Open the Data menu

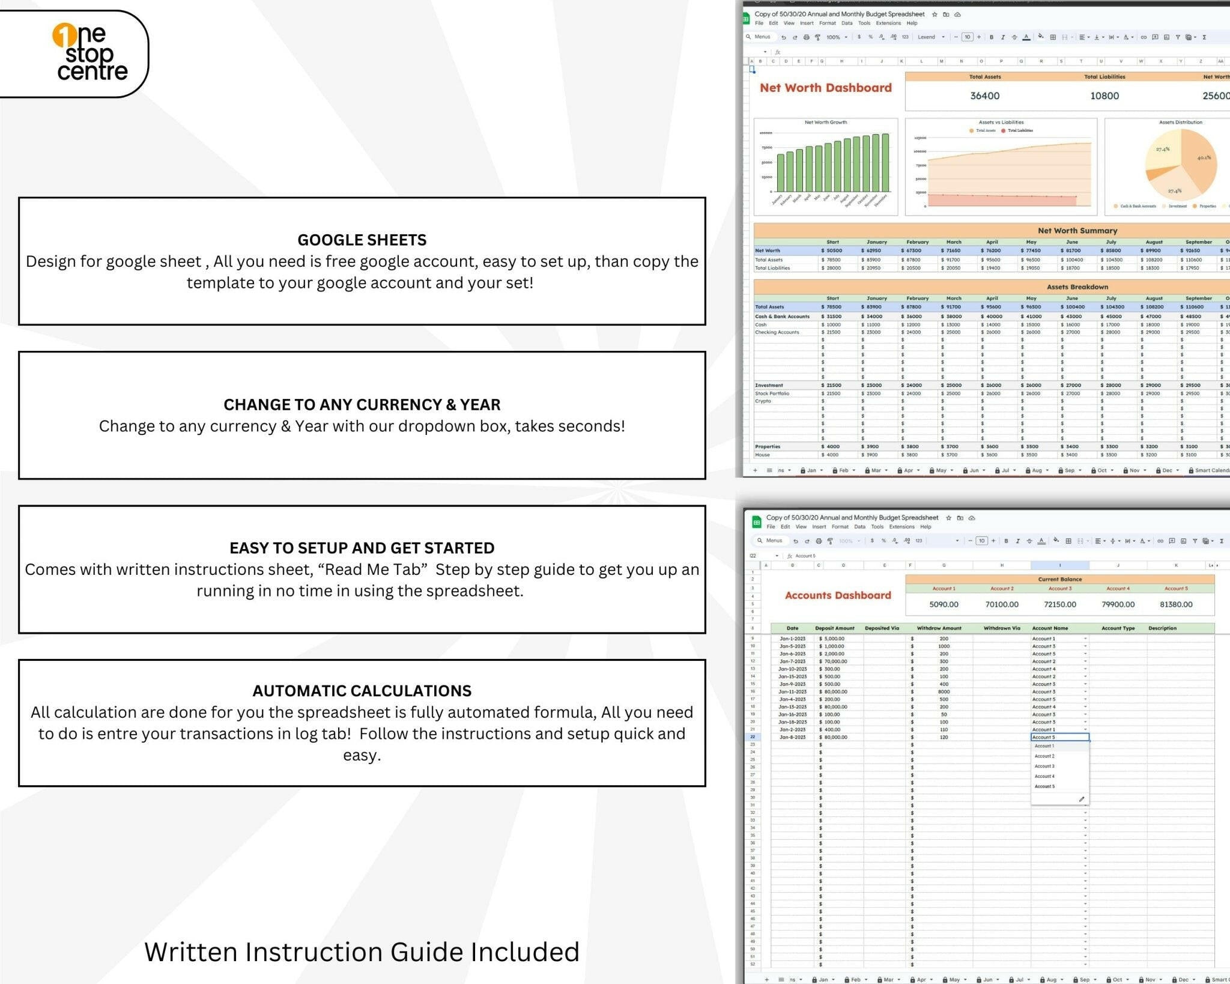pyautogui.click(x=847, y=23)
